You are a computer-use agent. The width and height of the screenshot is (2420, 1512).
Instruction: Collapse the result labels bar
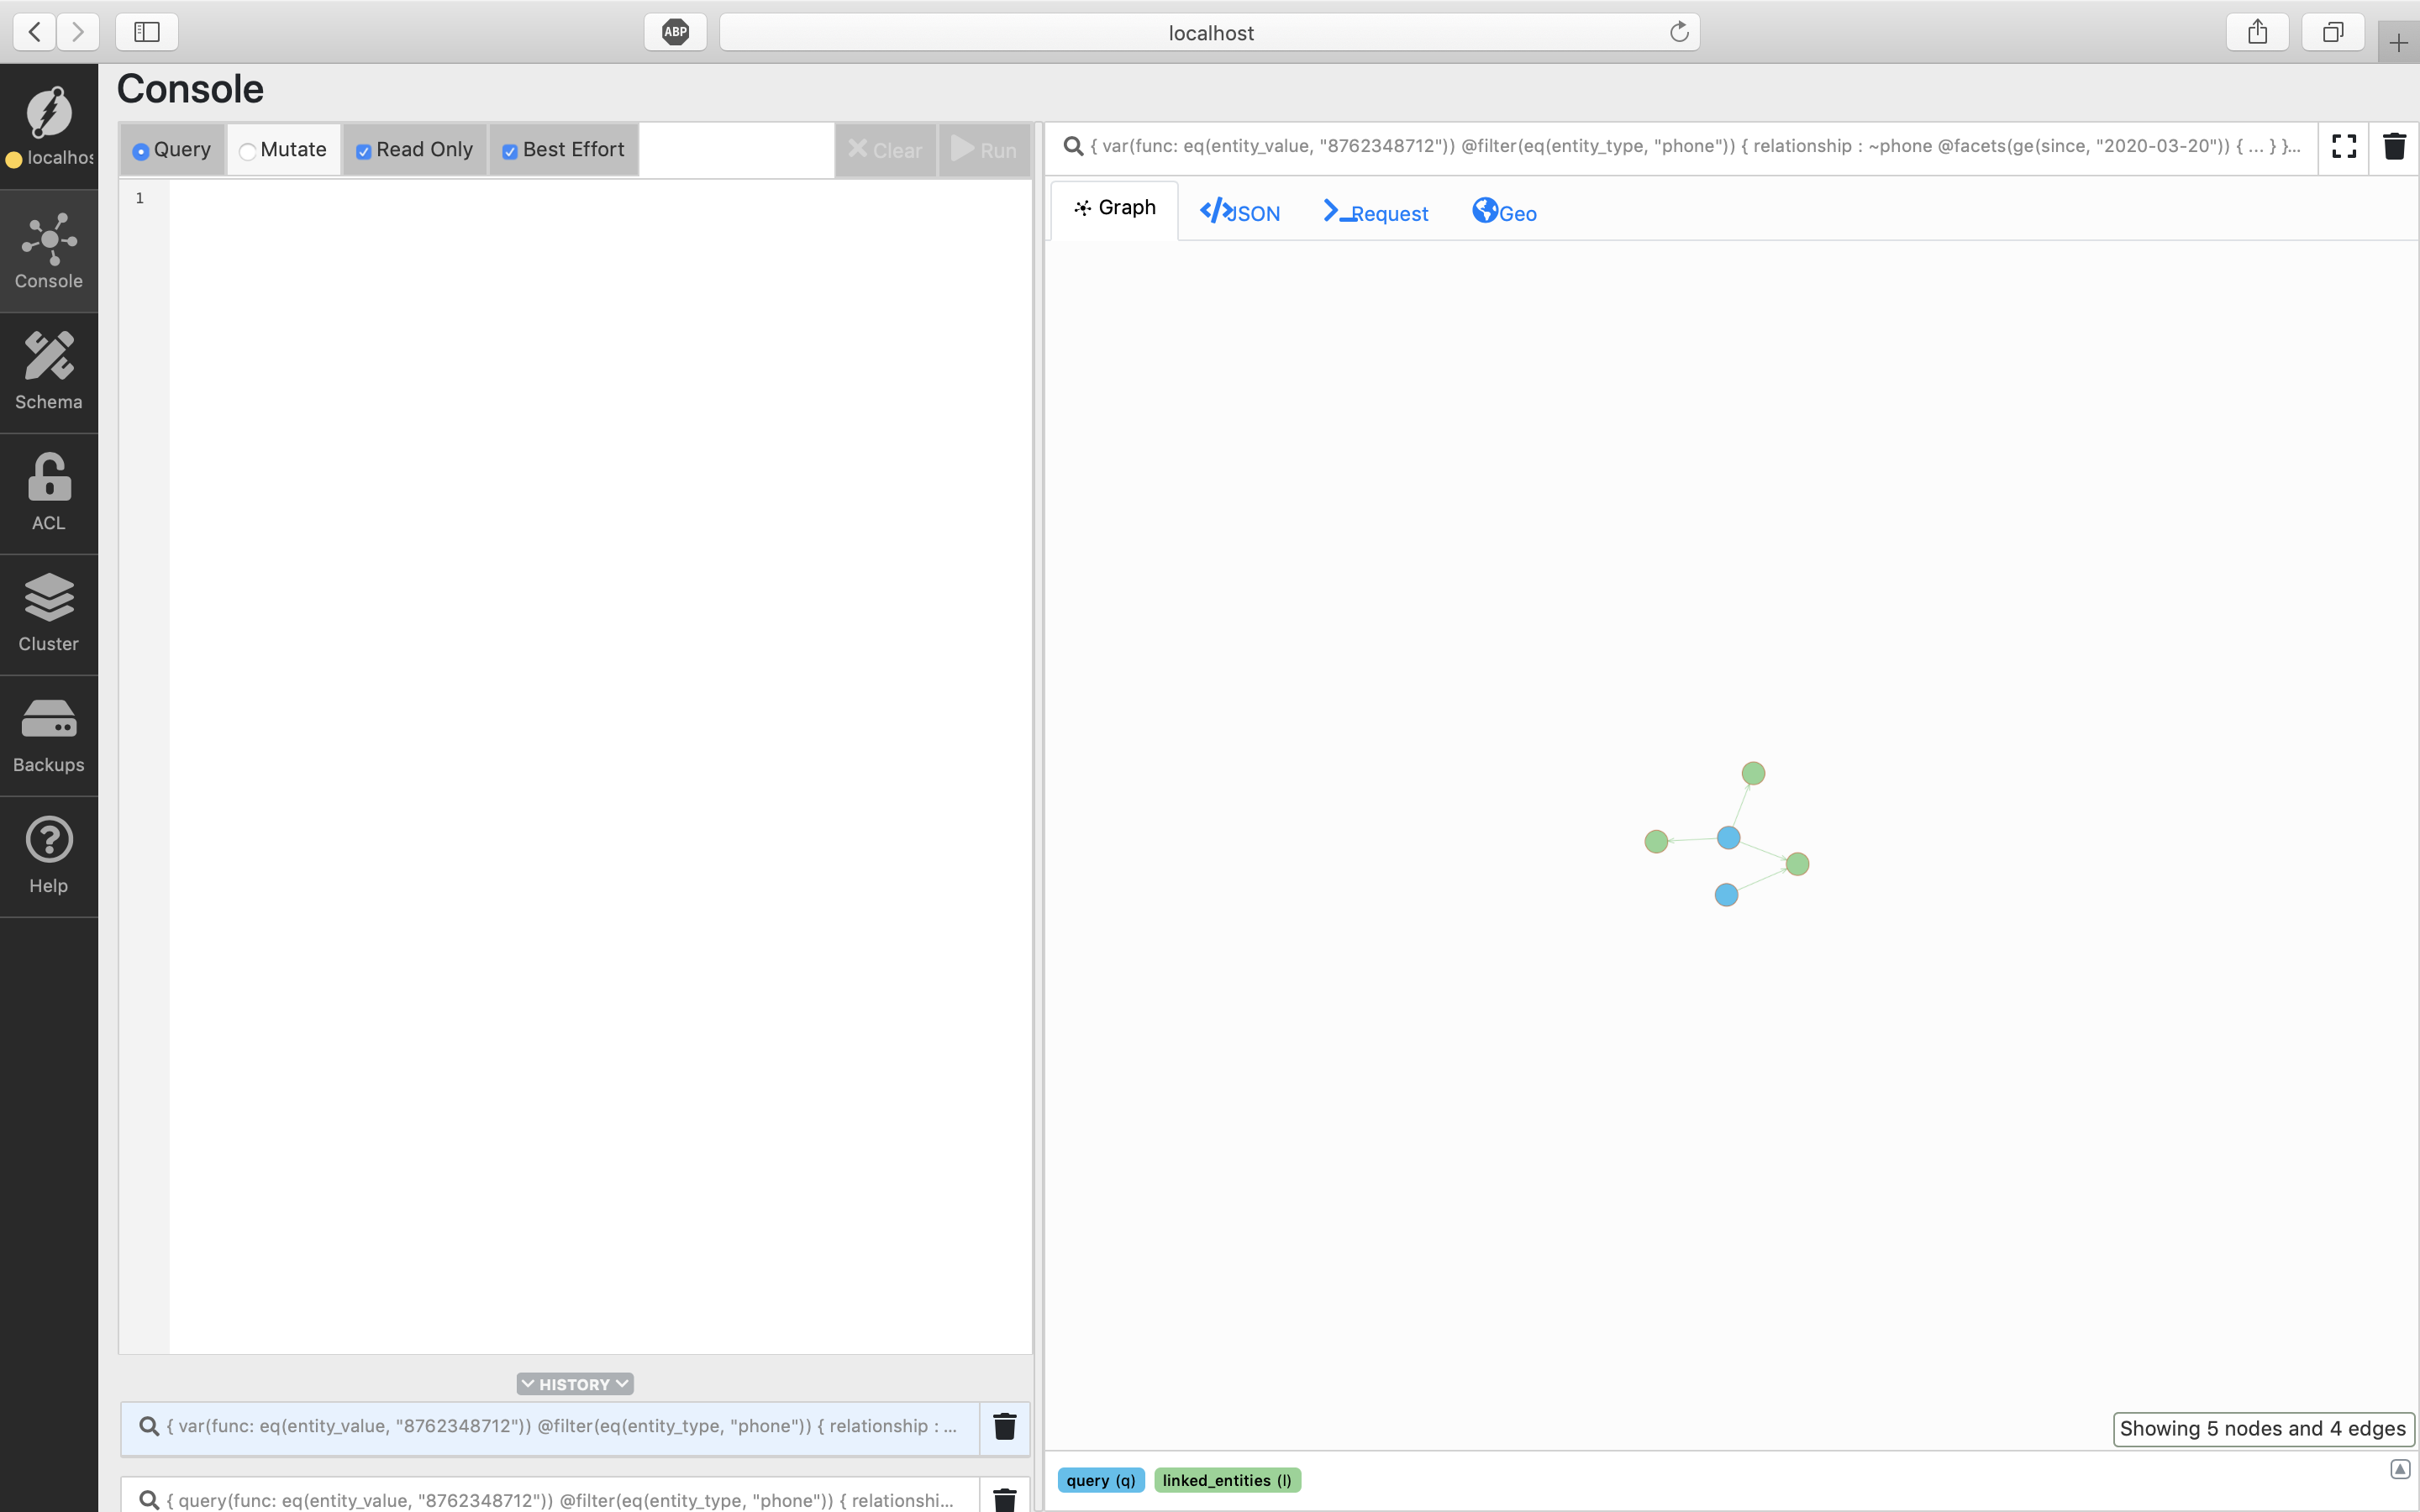[x=2400, y=1469]
